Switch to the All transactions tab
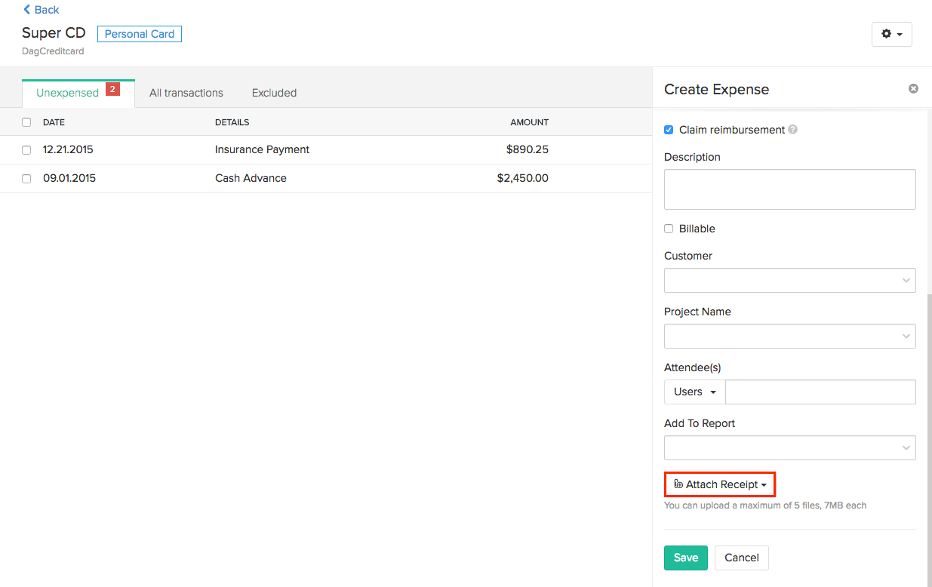The width and height of the screenshot is (932, 587). 186,92
